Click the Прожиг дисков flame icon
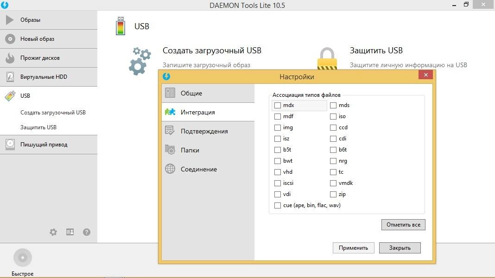 (x=10, y=58)
